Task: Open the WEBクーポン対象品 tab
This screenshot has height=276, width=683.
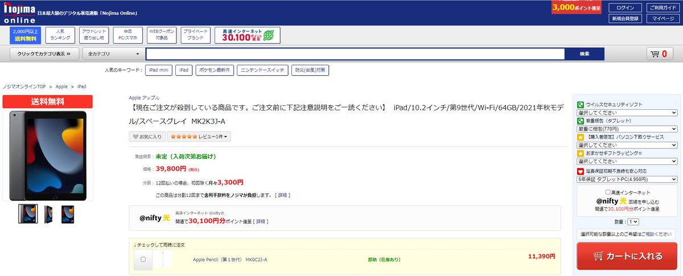Action: 162,35
